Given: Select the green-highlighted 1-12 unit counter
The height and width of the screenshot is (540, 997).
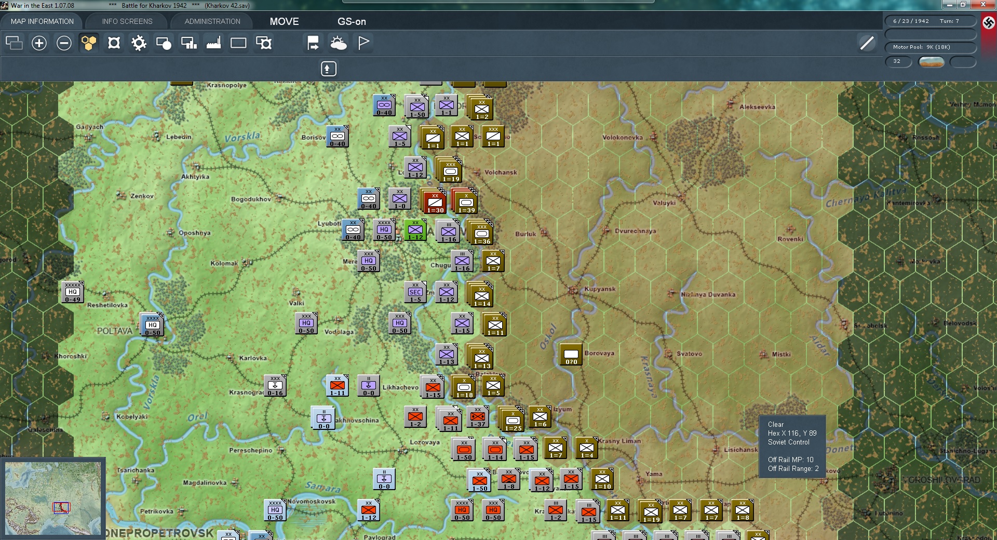Looking at the screenshot, I should 415,230.
